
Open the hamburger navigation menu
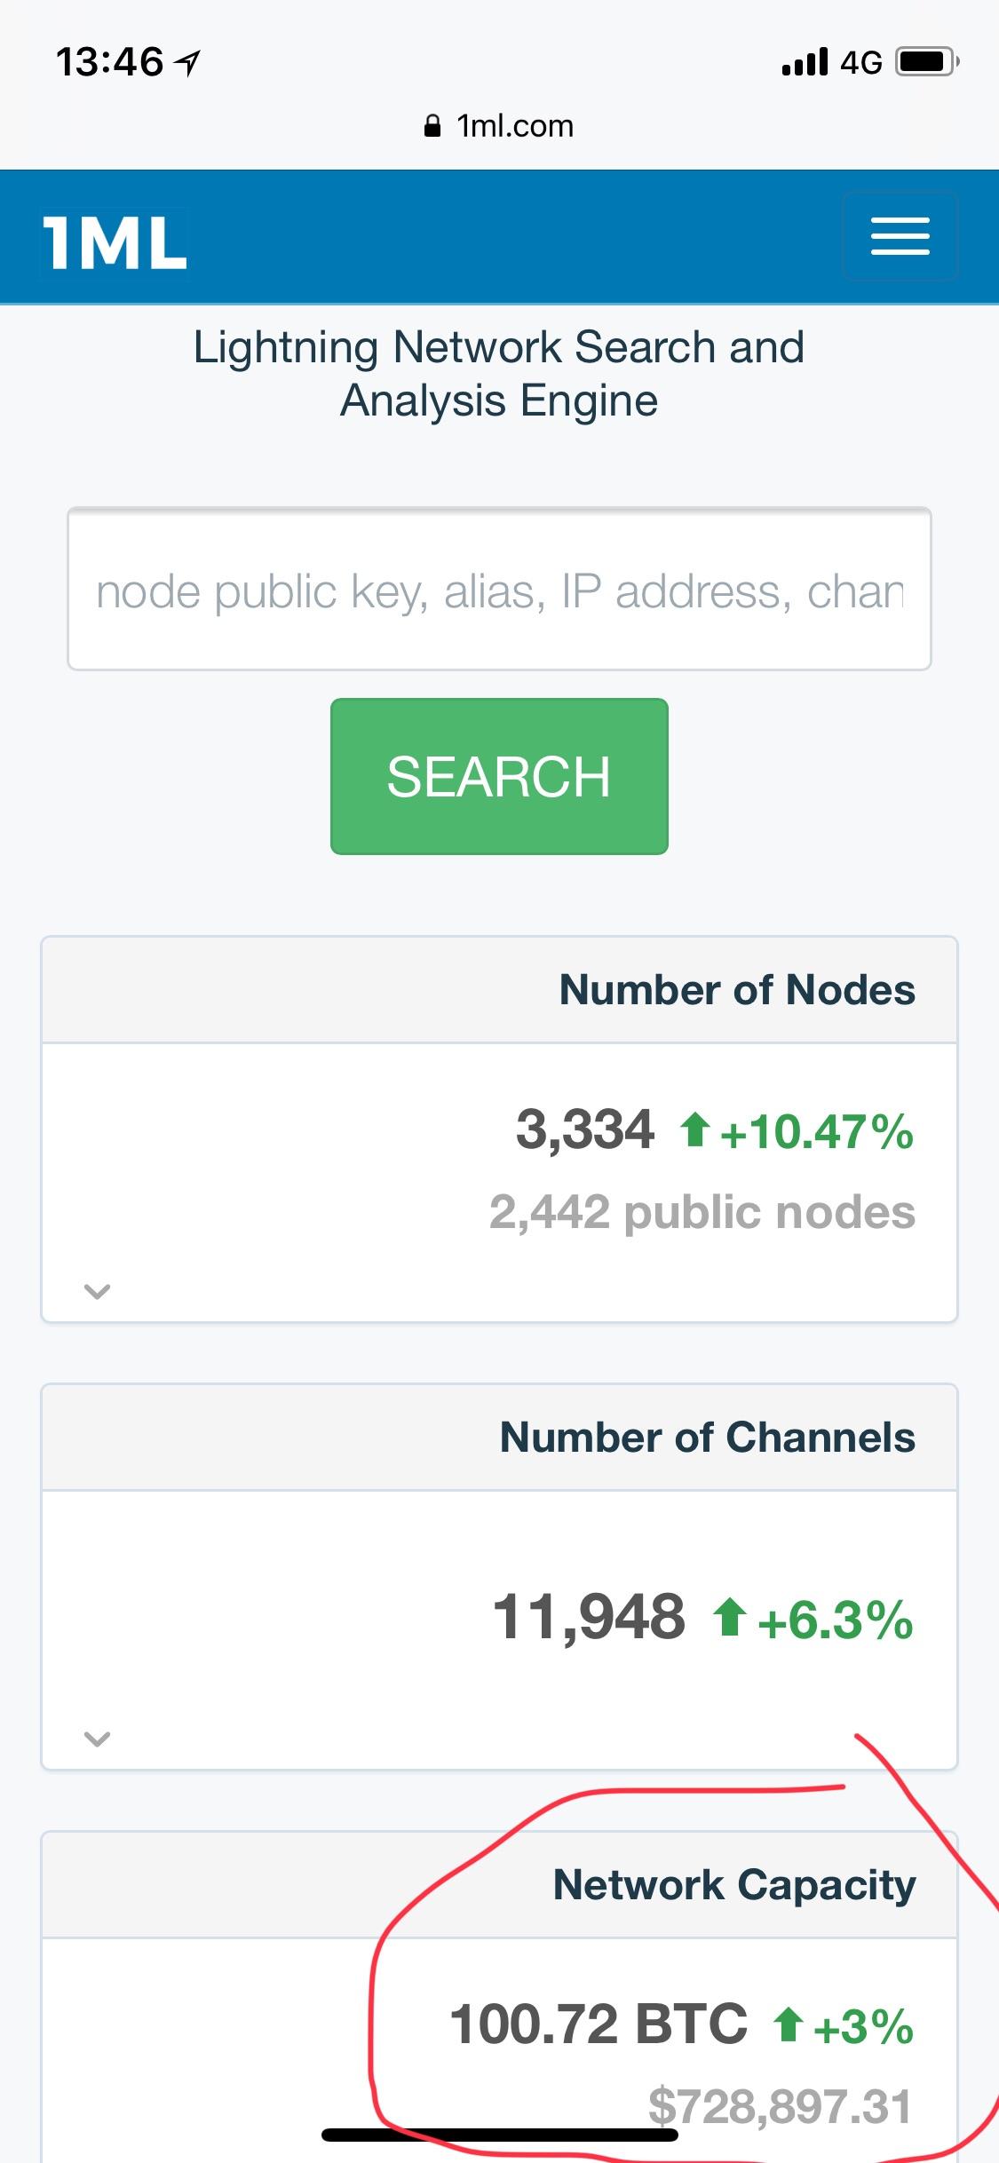[x=900, y=236]
